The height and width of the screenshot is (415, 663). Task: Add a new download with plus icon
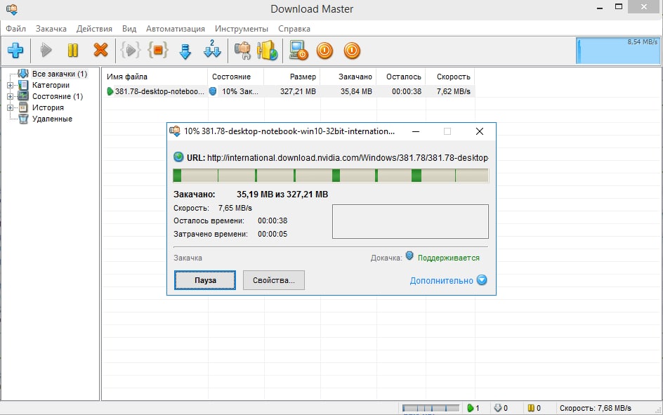click(15, 51)
